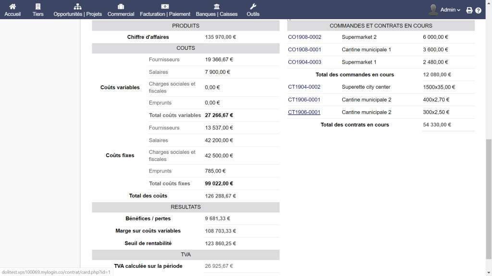Open help via the question mark icon
The height and width of the screenshot is (276, 492).
tap(479, 10)
